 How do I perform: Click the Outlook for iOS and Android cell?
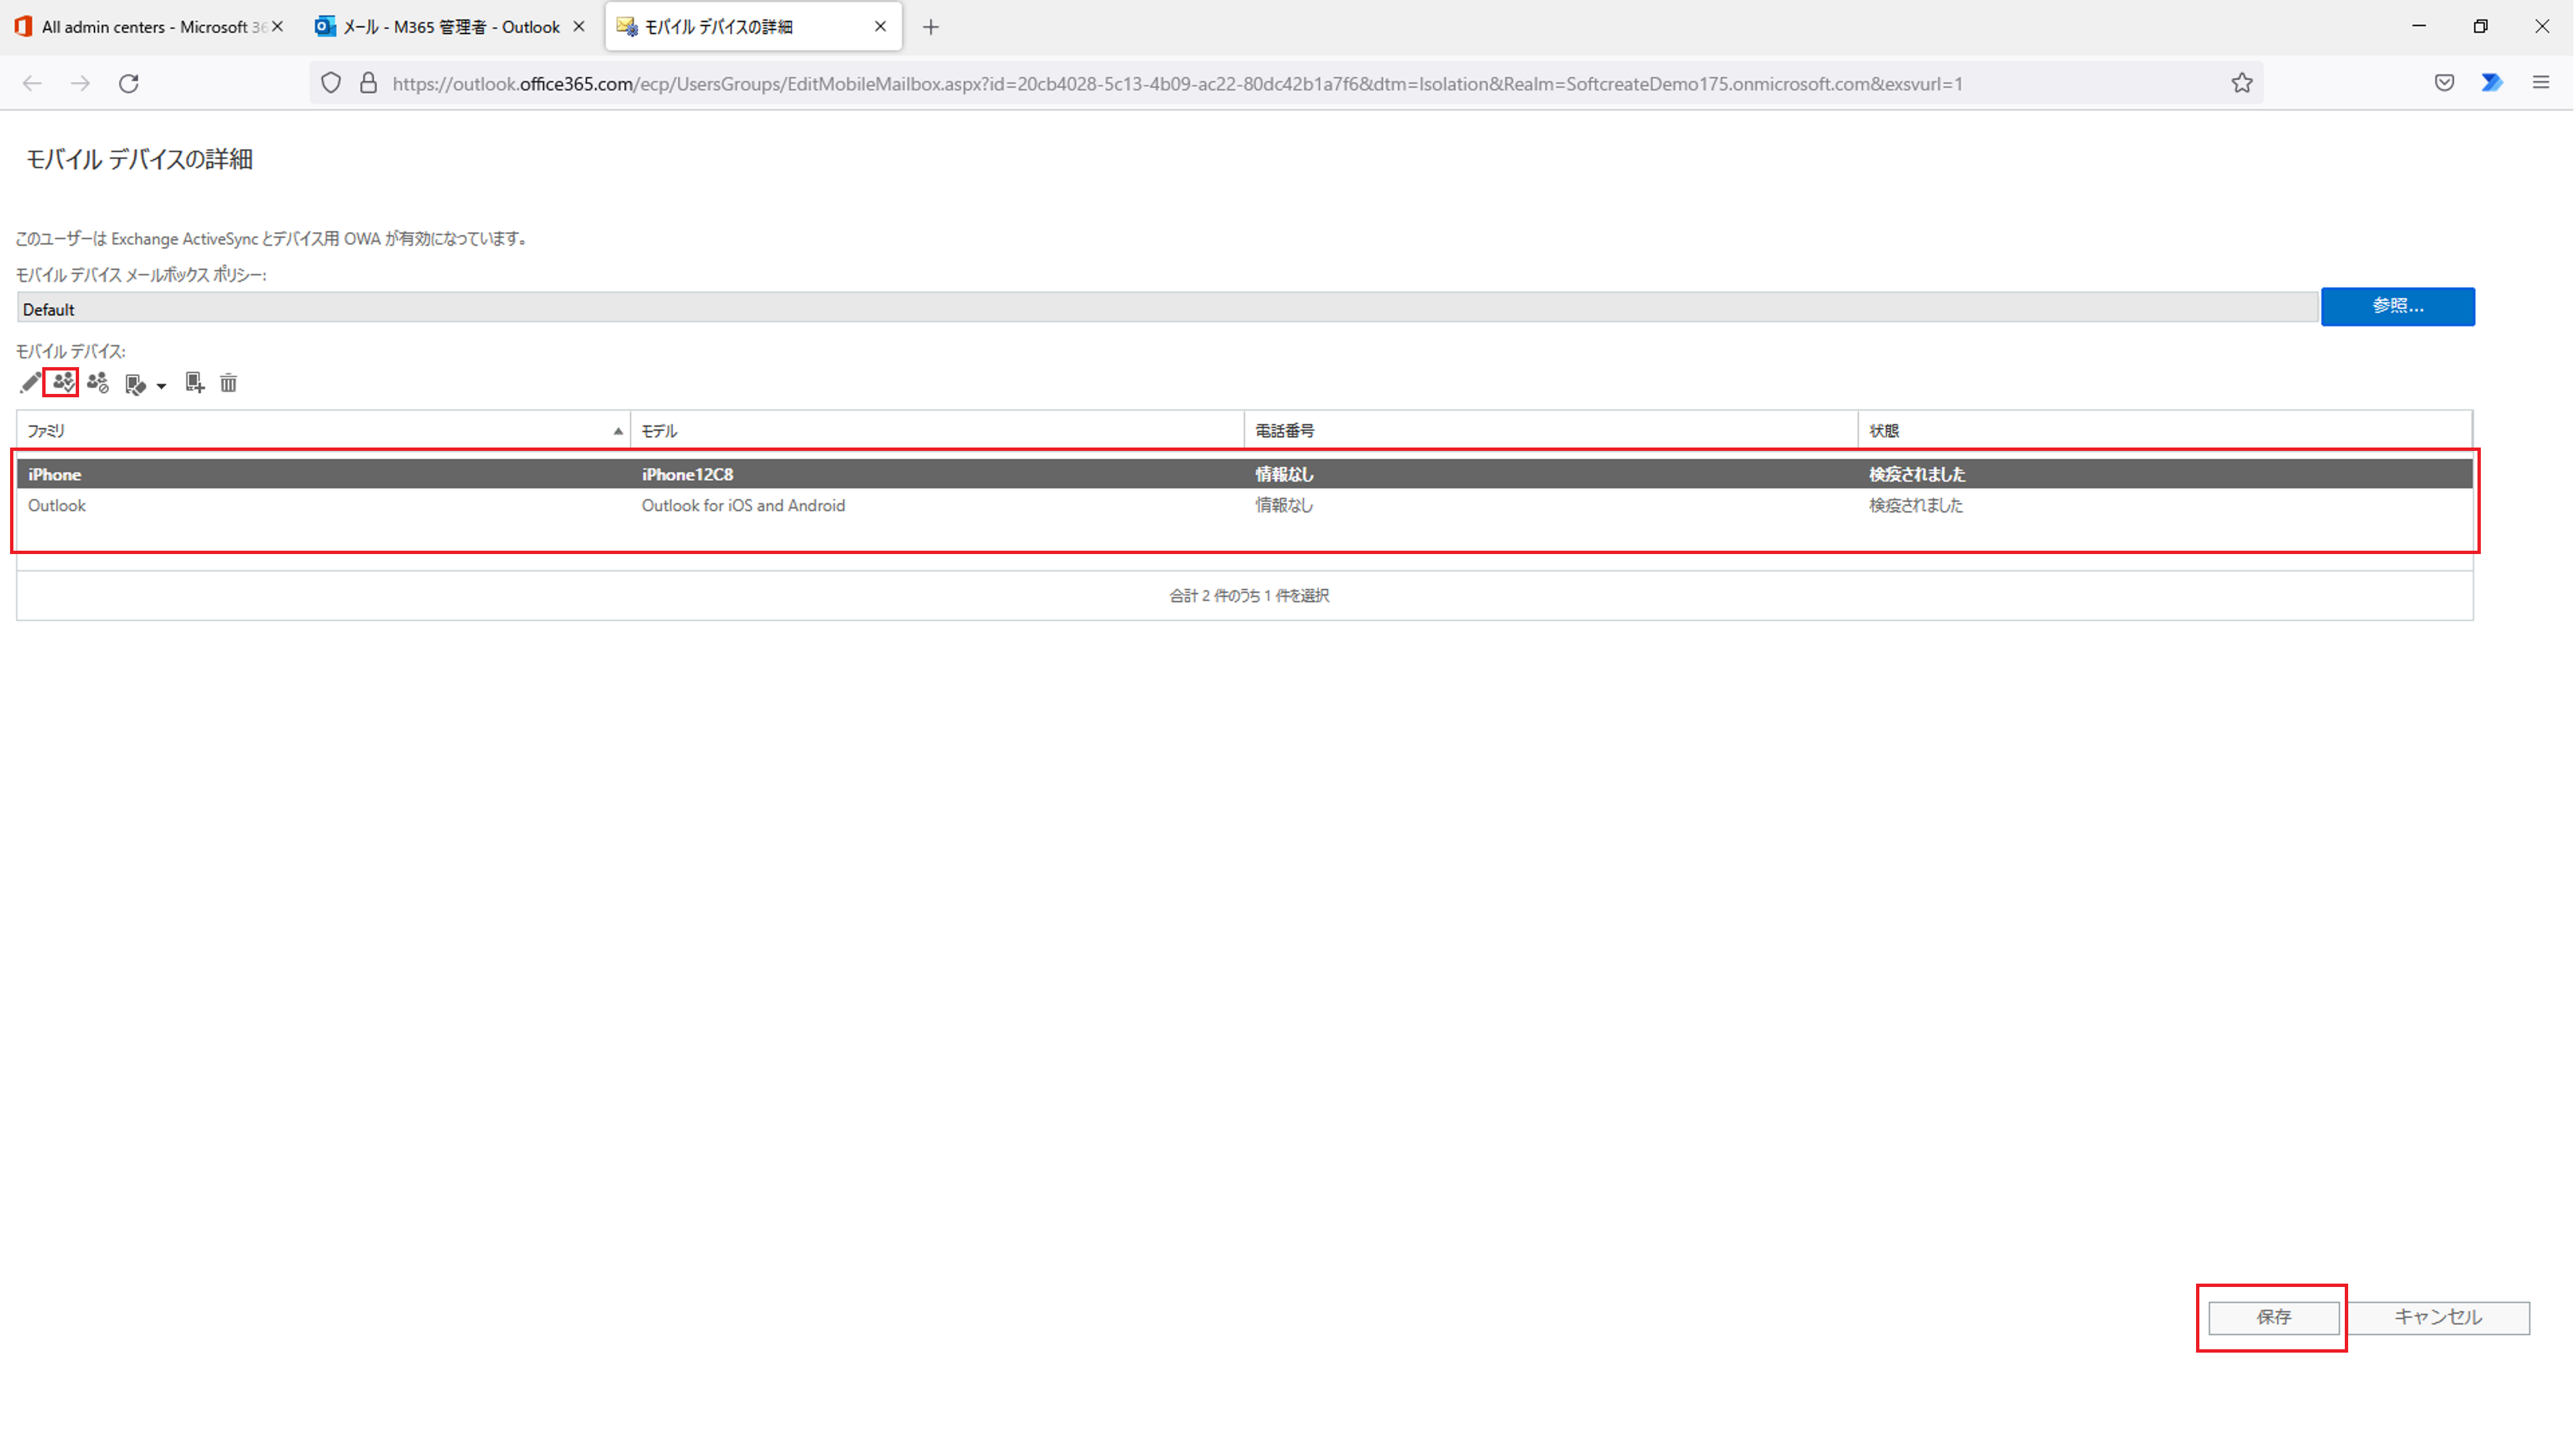coord(744,506)
